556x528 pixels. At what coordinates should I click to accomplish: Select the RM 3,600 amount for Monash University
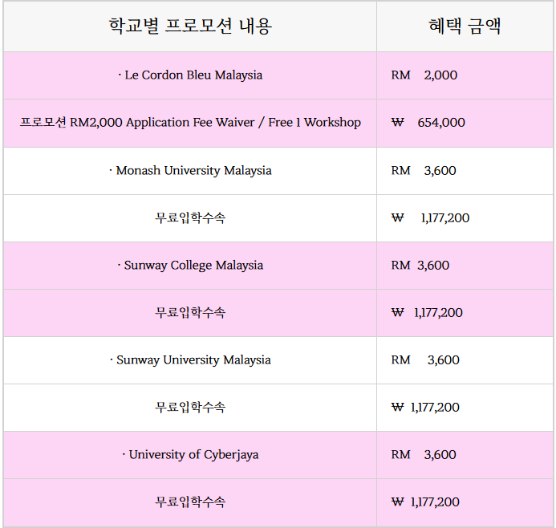pos(424,170)
